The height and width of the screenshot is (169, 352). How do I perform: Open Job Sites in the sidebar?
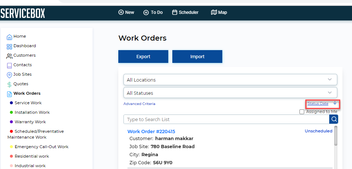pyautogui.click(x=22, y=74)
